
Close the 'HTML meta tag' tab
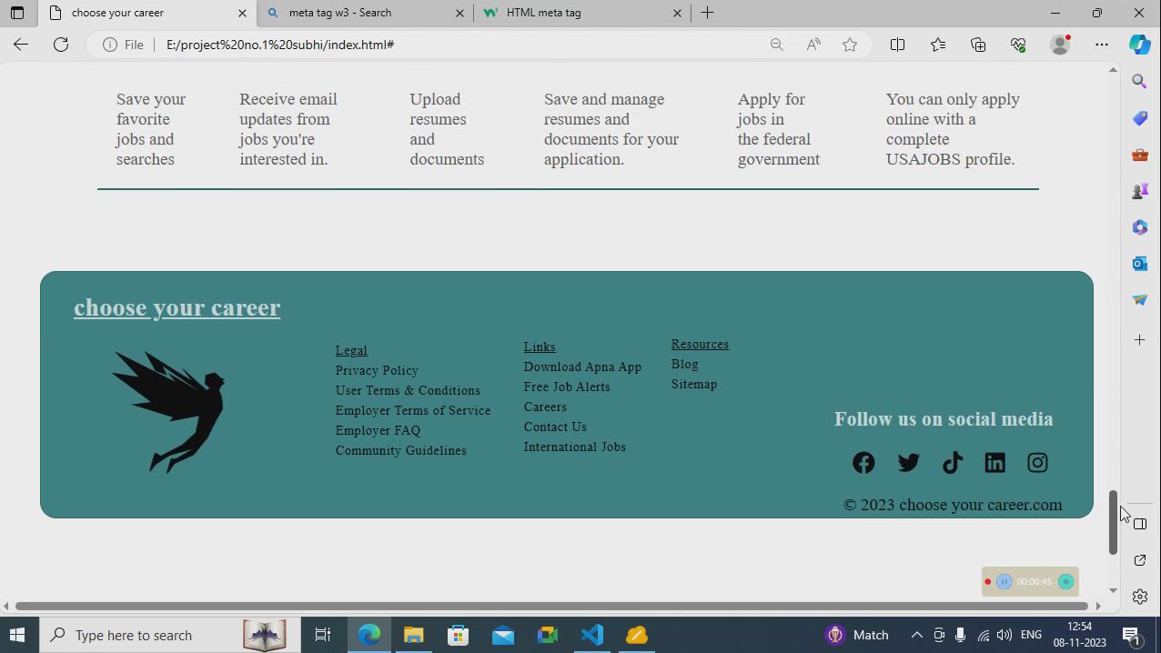click(677, 13)
